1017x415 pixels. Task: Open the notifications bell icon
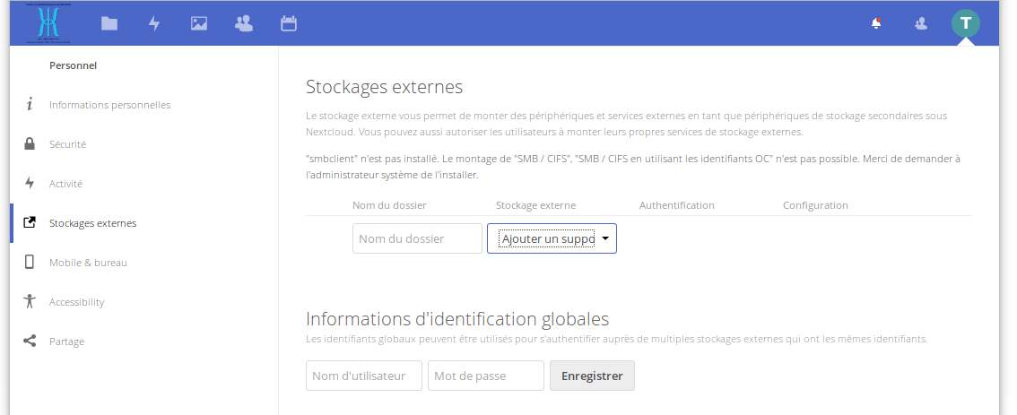pyautogui.click(x=876, y=24)
